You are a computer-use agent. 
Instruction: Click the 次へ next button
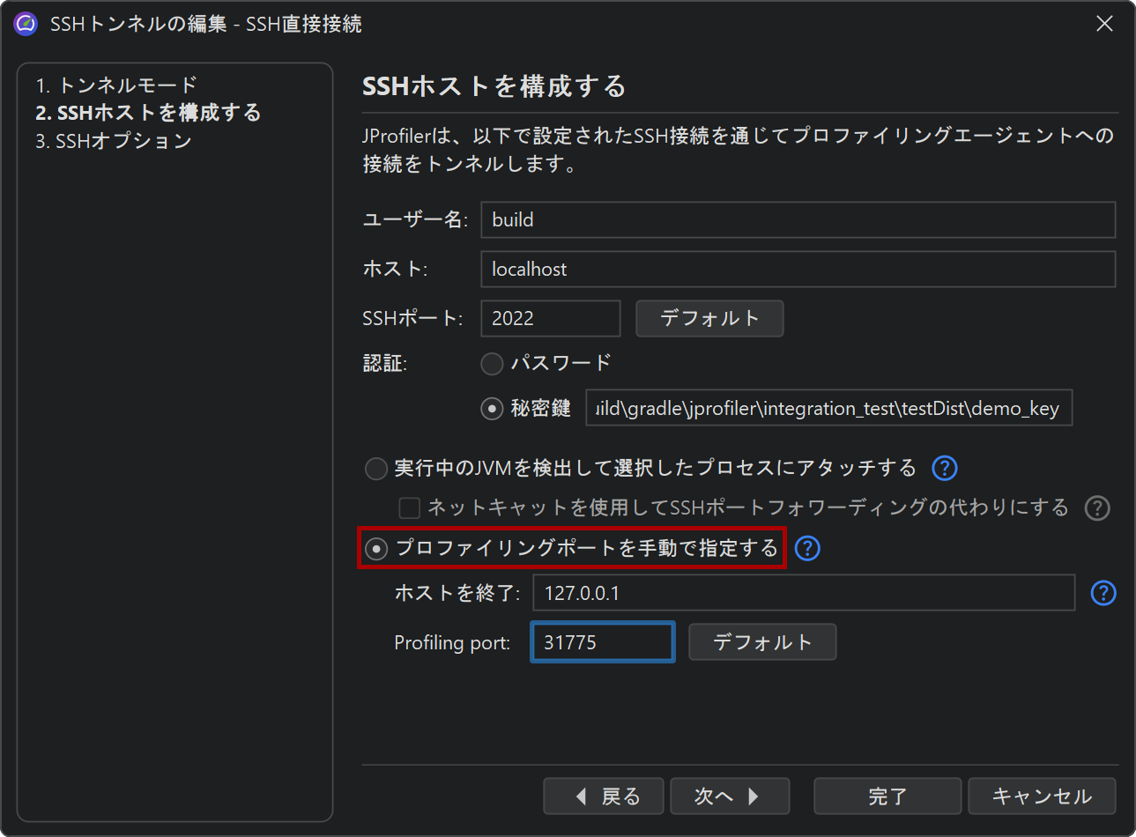[x=730, y=796]
